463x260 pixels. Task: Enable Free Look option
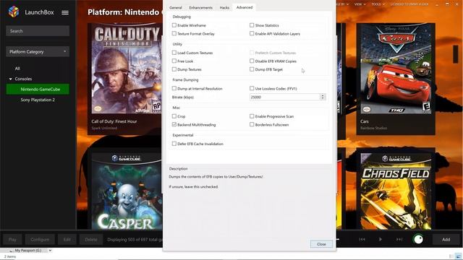coord(174,61)
